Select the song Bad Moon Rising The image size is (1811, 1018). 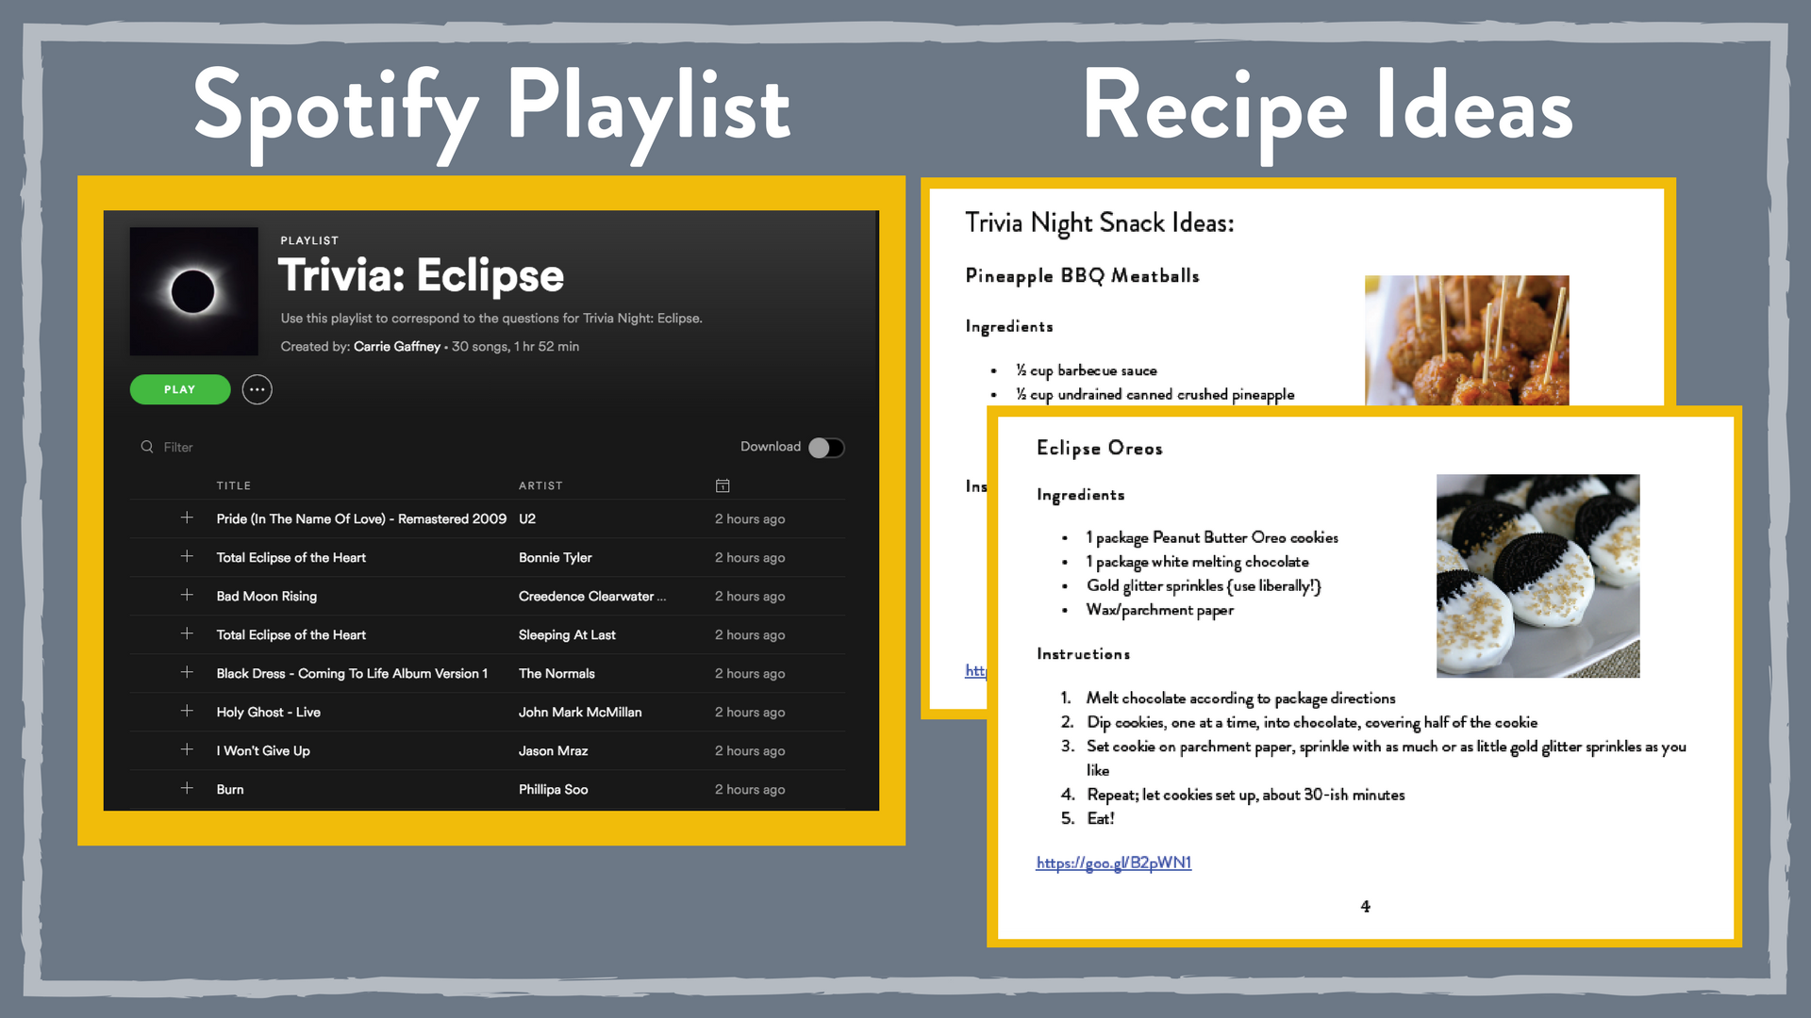point(267,596)
